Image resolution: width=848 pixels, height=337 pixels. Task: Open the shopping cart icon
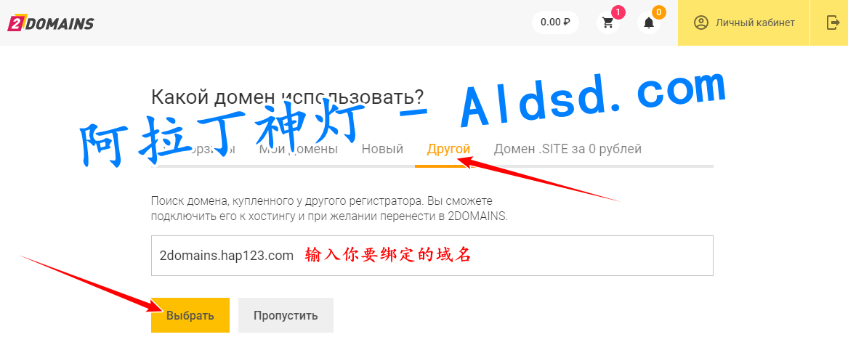pyautogui.click(x=608, y=23)
